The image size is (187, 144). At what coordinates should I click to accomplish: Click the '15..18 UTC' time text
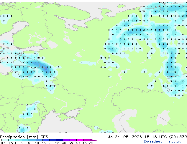click(x=155, y=137)
